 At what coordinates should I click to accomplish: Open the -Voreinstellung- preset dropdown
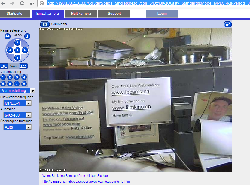(17, 91)
